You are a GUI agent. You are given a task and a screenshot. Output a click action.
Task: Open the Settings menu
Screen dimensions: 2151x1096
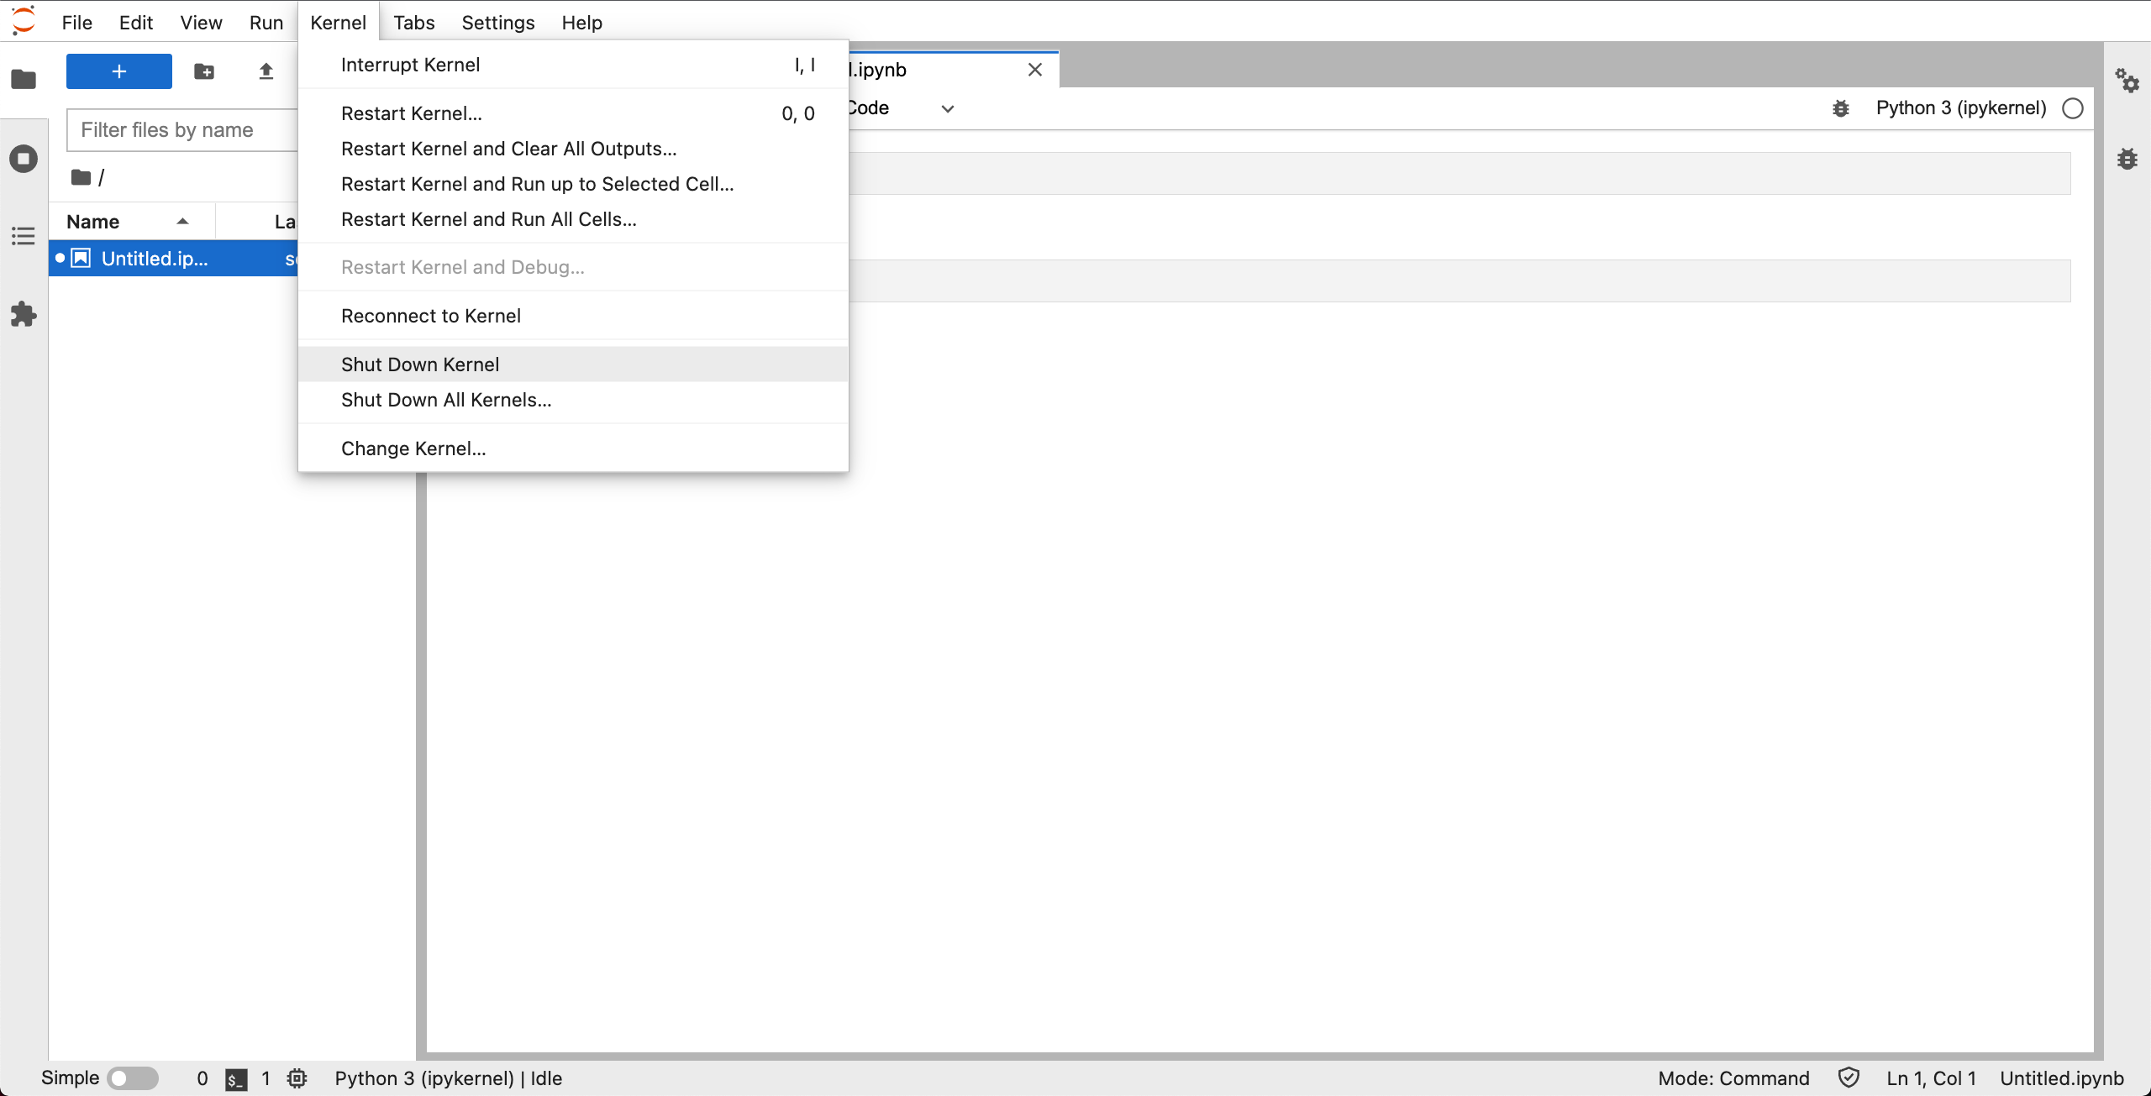(x=497, y=23)
